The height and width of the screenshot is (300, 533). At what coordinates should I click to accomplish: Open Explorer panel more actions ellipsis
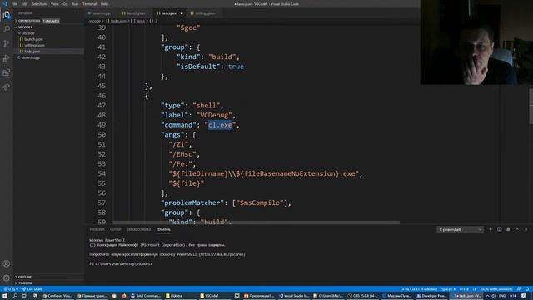(x=77, y=13)
